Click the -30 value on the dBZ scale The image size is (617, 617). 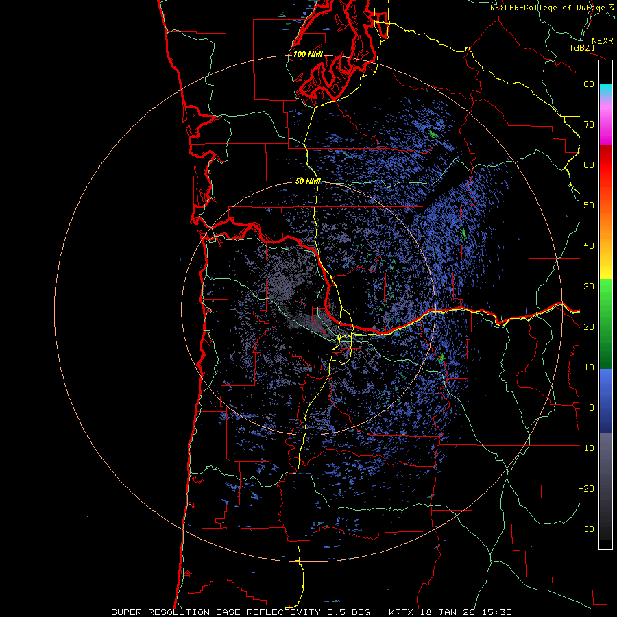pos(586,529)
